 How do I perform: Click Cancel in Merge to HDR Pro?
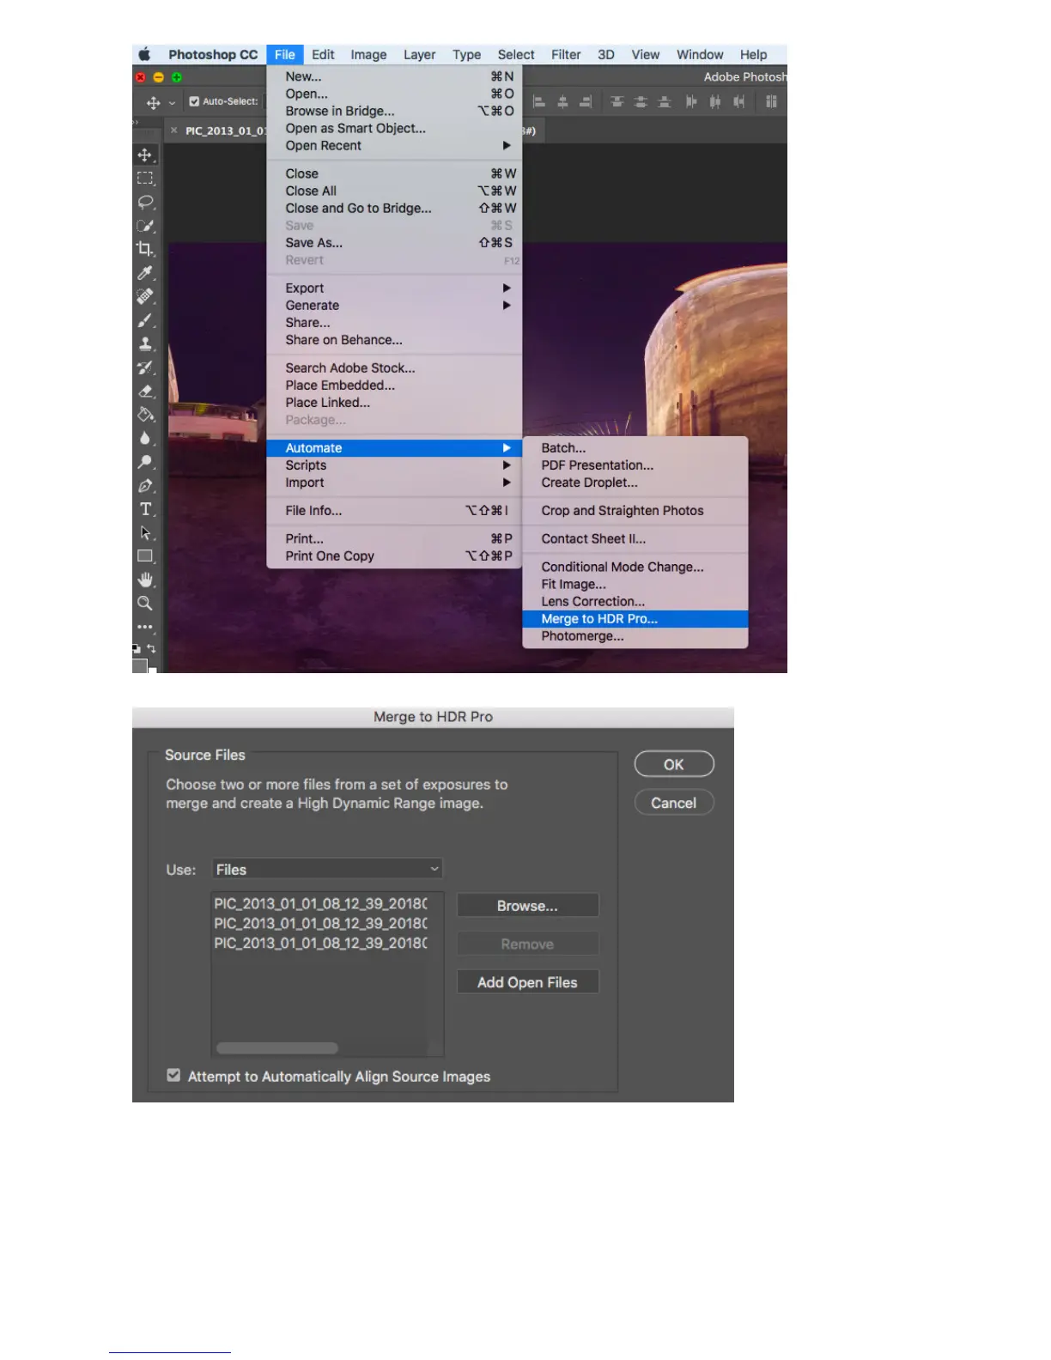pyautogui.click(x=674, y=803)
